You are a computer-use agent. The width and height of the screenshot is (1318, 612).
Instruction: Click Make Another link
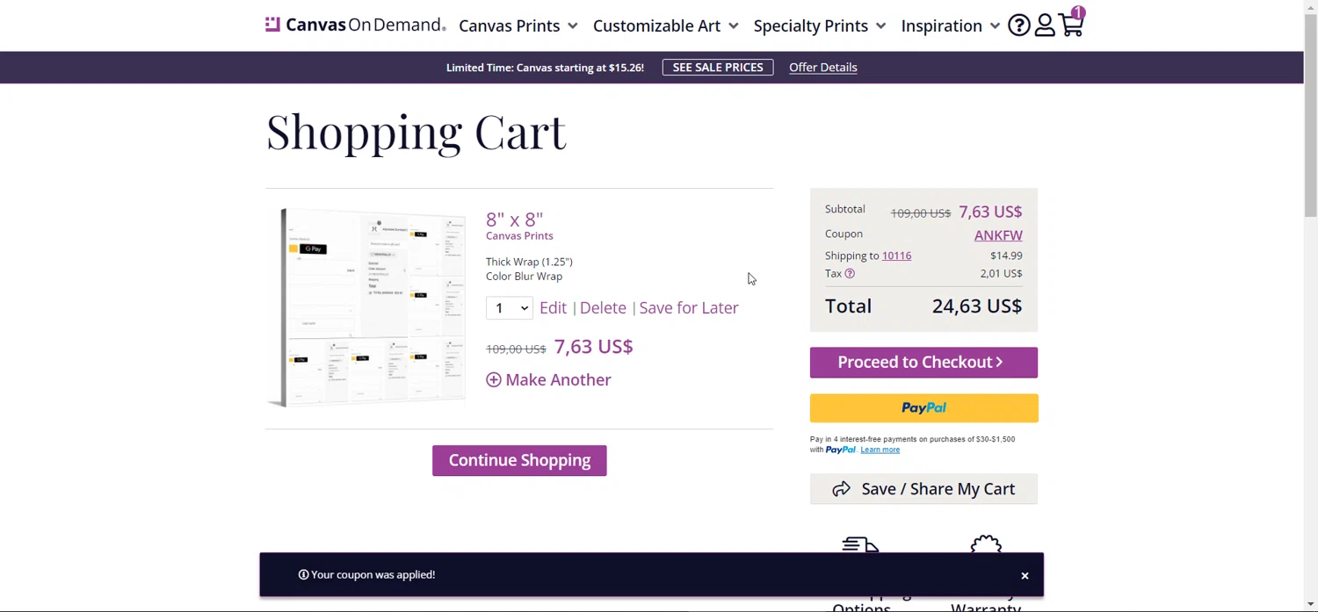tap(558, 380)
